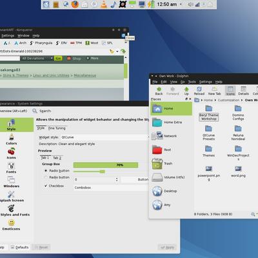Select Home in Dolphin Places panel
258x258 pixels.
[171, 108]
